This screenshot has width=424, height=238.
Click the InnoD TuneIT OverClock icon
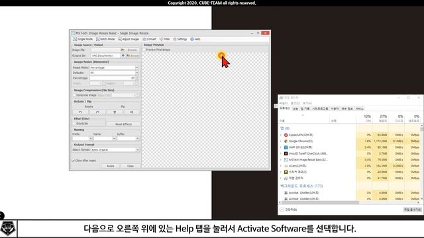pyautogui.click(x=286, y=153)
